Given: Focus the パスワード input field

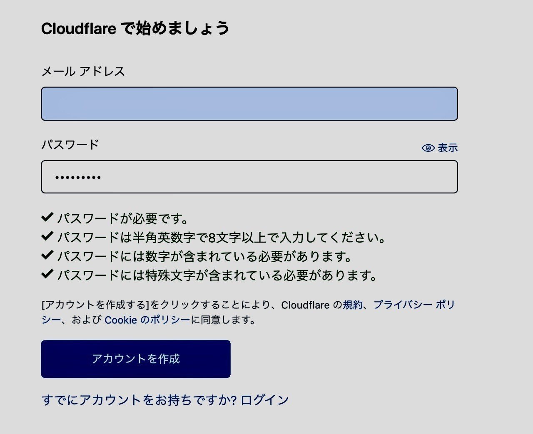Looking at the screenshot, I should click(249, 177).
